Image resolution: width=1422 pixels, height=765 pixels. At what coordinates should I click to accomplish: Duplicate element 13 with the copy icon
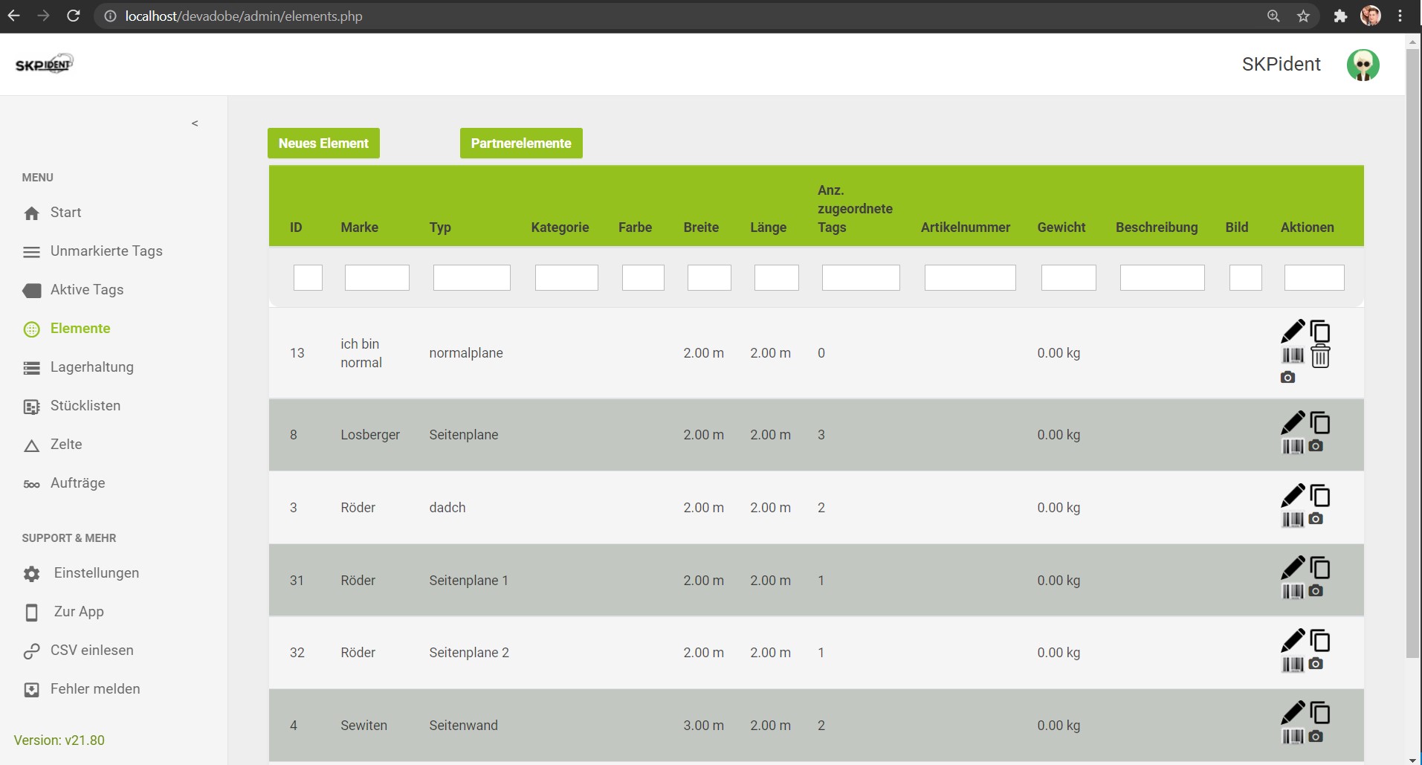coord(1320,332)
